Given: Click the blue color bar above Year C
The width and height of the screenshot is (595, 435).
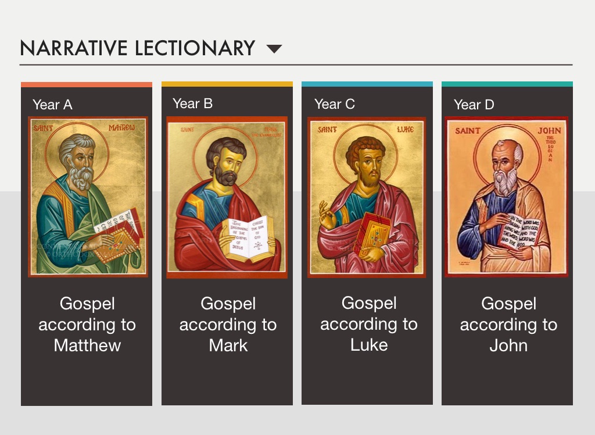Looking at the screenshot, I should coord(367,84).
